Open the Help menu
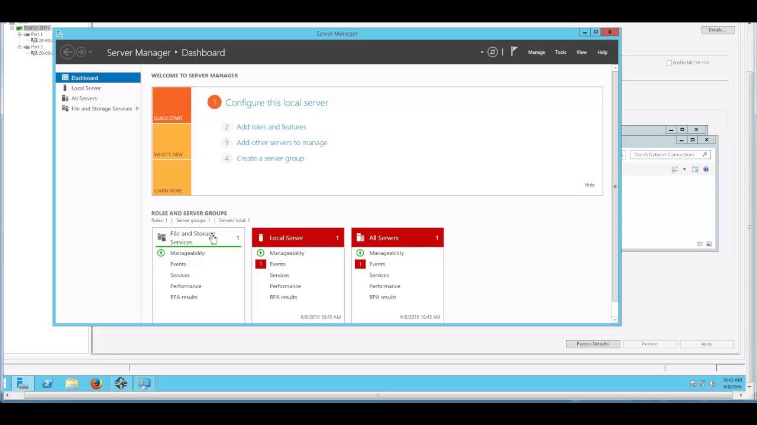The height and width of the screenshot is (425, 757). pyautogui.click(x=602, y=53)
